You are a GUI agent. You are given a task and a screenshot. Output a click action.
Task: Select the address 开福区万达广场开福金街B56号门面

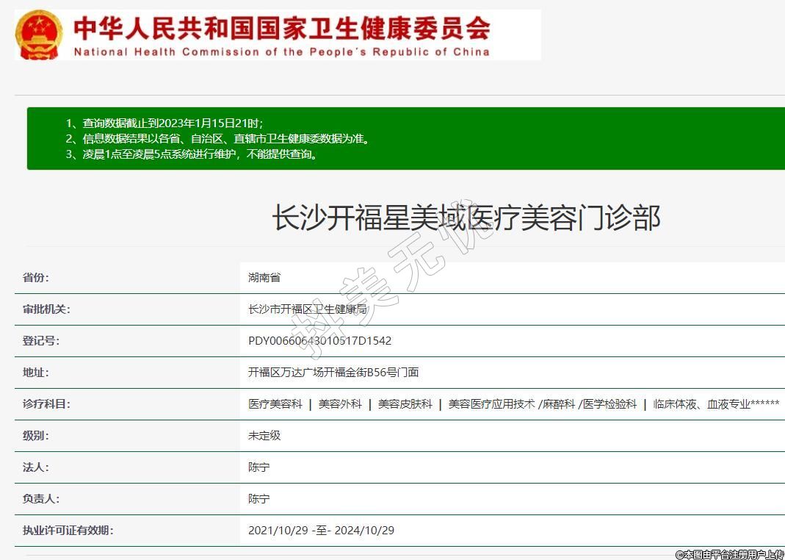(333, 373)
